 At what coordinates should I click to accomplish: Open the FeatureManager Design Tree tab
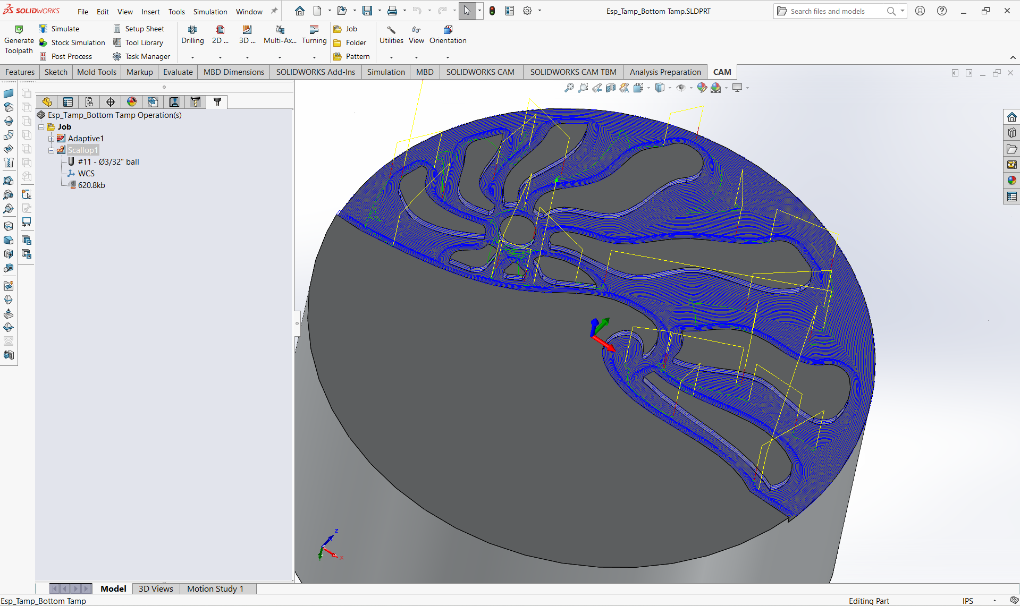[47, 102]
